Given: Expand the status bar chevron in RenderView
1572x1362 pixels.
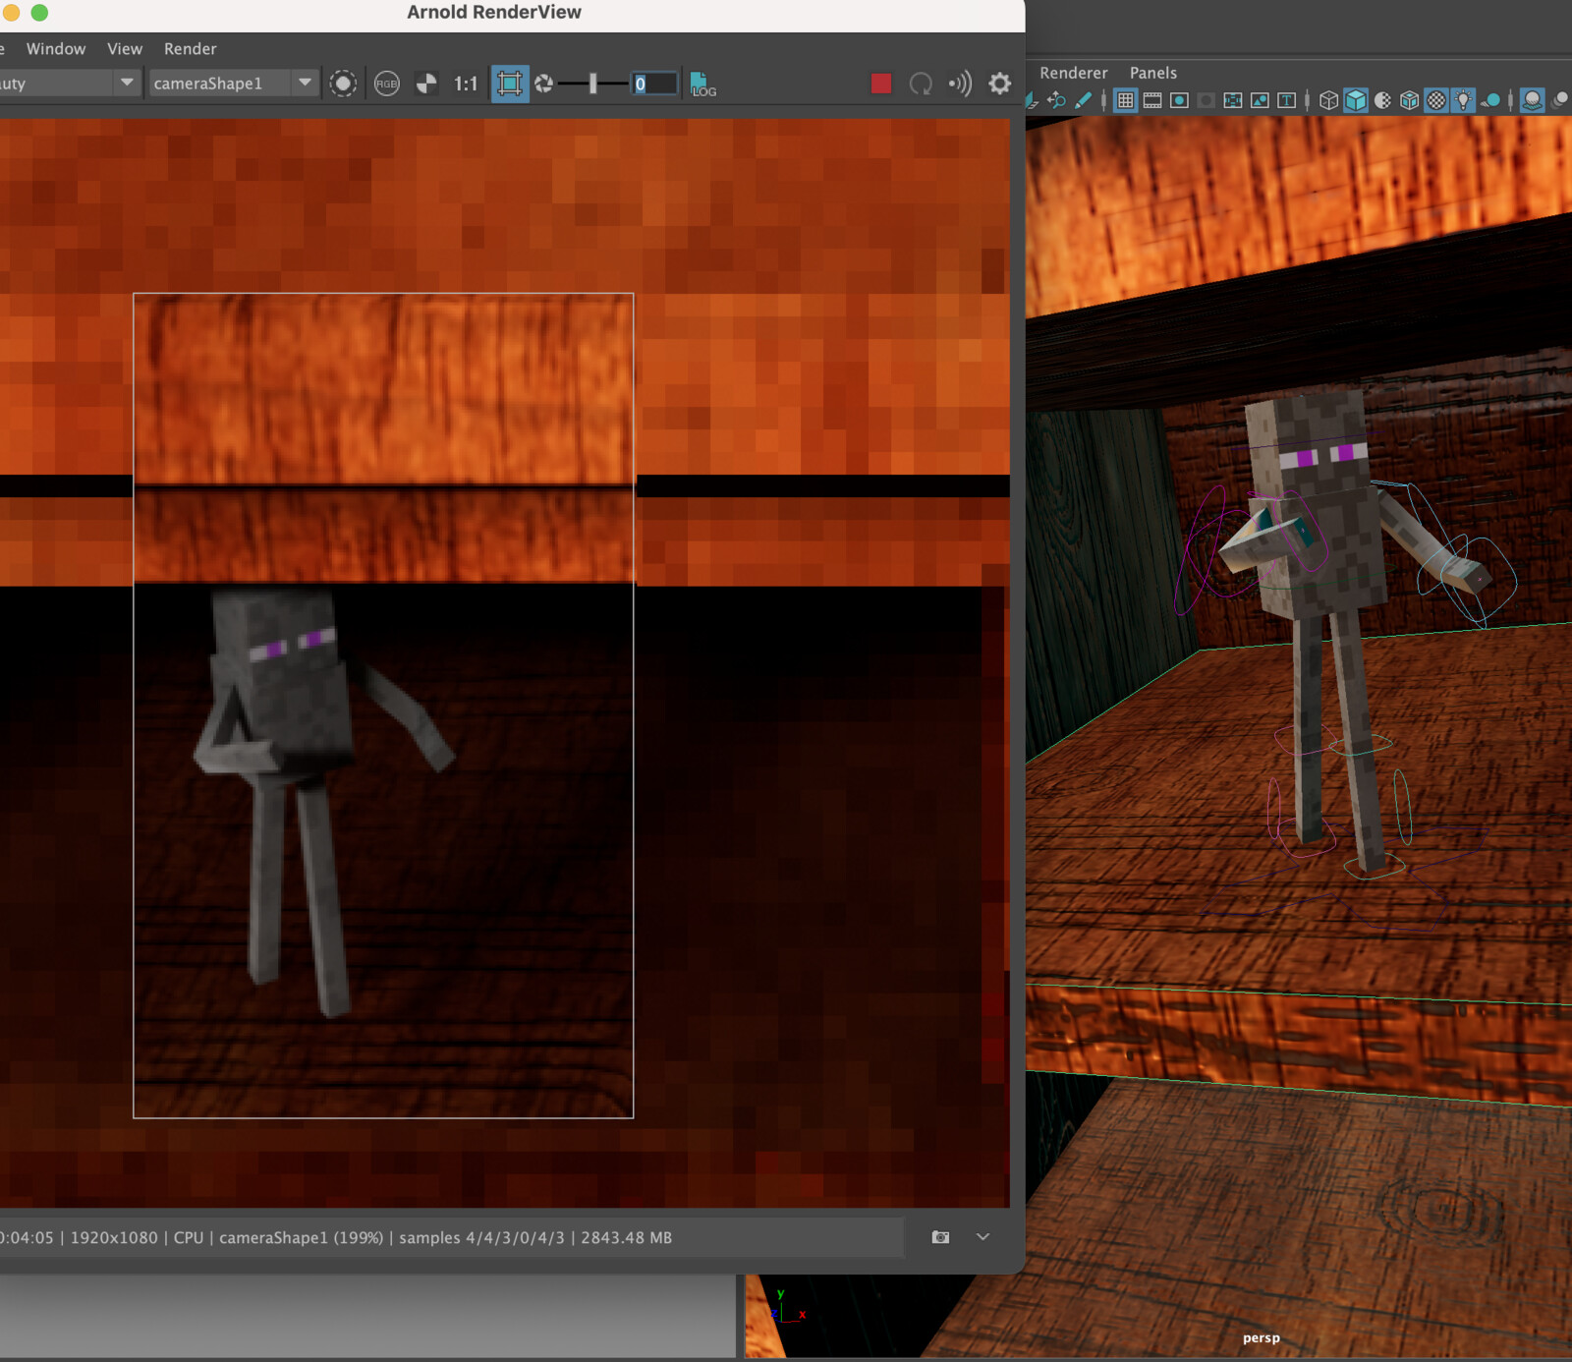Looking at the screenshot, I should (x=982, y=1237).
